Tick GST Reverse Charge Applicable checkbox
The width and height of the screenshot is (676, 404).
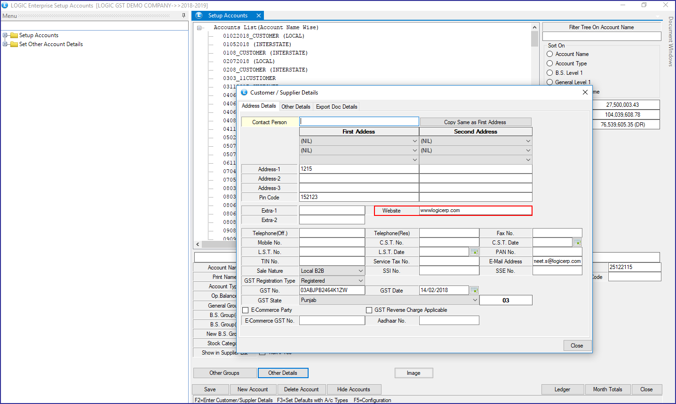369,310
